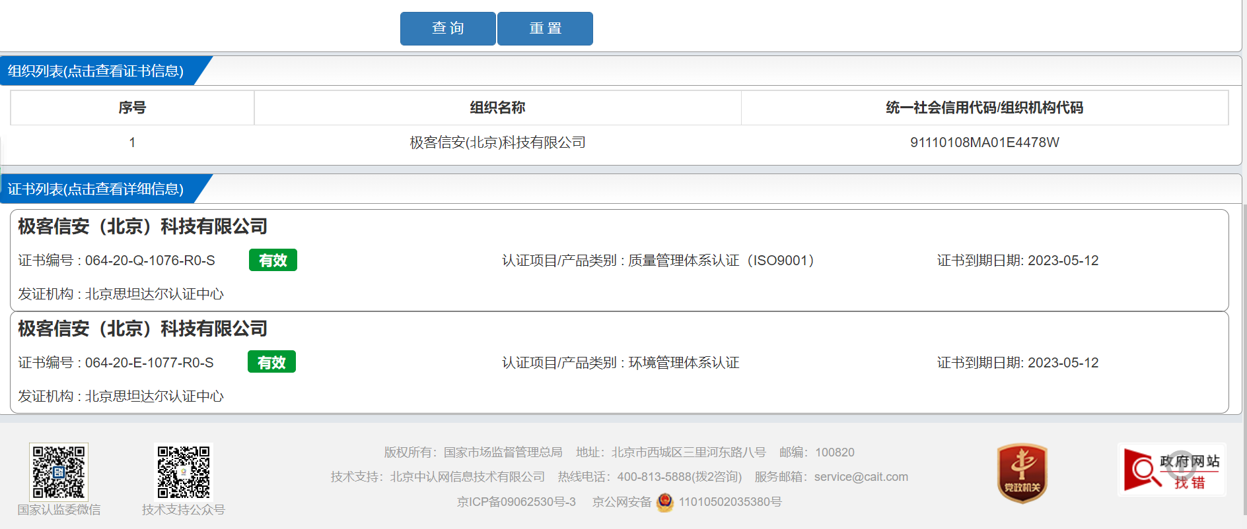Open 京公网安备 11010502035380号 link
1247x529 pixels.
click(687, 502)
